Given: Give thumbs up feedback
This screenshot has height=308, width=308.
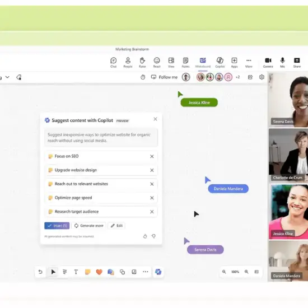Looking at the screenshot, I should click(x=145, y=236).
